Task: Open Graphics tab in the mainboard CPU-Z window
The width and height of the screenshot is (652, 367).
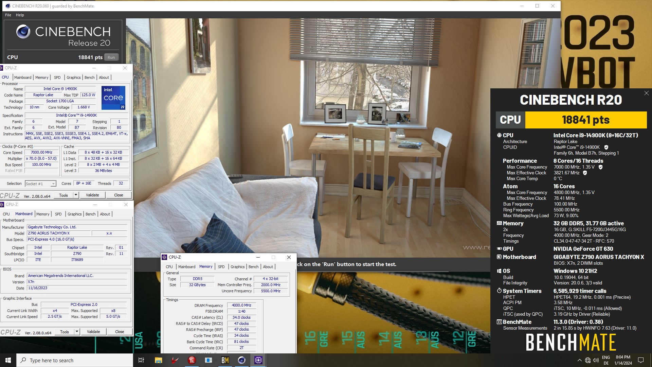Action: click(75, 214)
